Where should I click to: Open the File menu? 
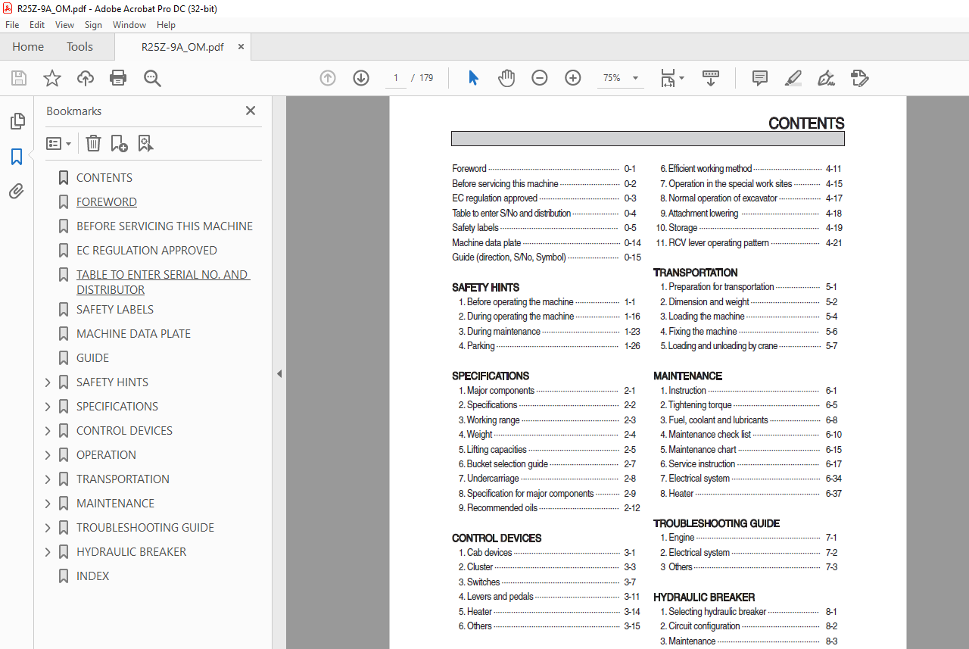[x=12, y=25]
